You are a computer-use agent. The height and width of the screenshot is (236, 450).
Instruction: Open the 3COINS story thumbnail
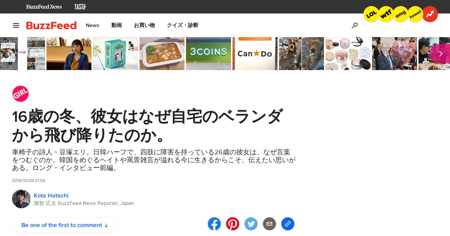pyautogui.click(x=208, y=54)
